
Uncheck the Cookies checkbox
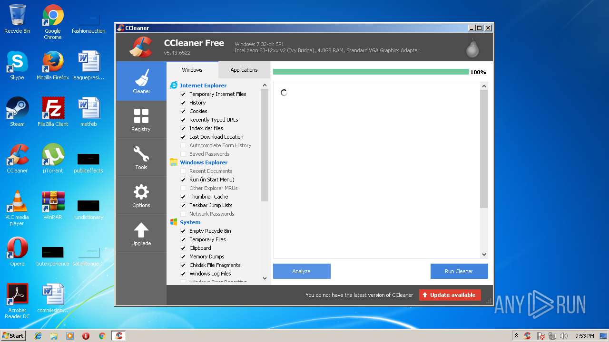click(x=183, y=111)
